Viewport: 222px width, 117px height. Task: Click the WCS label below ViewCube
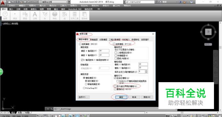208,44
